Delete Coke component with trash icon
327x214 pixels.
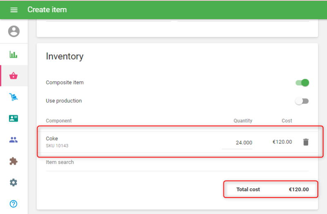(306, 142)
